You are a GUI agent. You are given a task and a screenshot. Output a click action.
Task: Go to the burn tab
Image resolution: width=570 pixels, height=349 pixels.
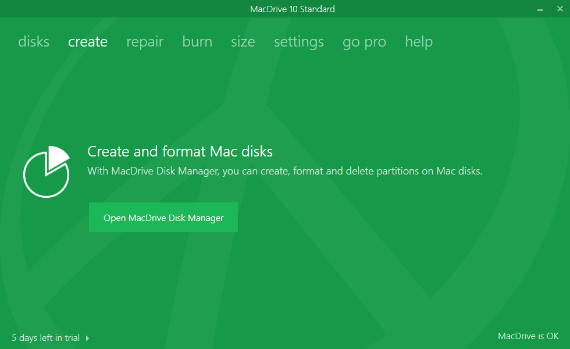(197, 42)
